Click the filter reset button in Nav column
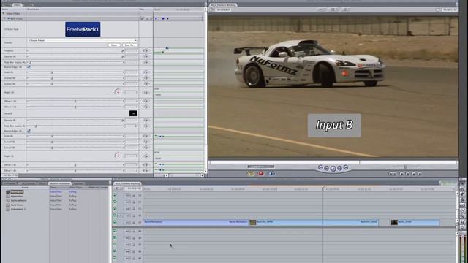 (x=141, y=18)
